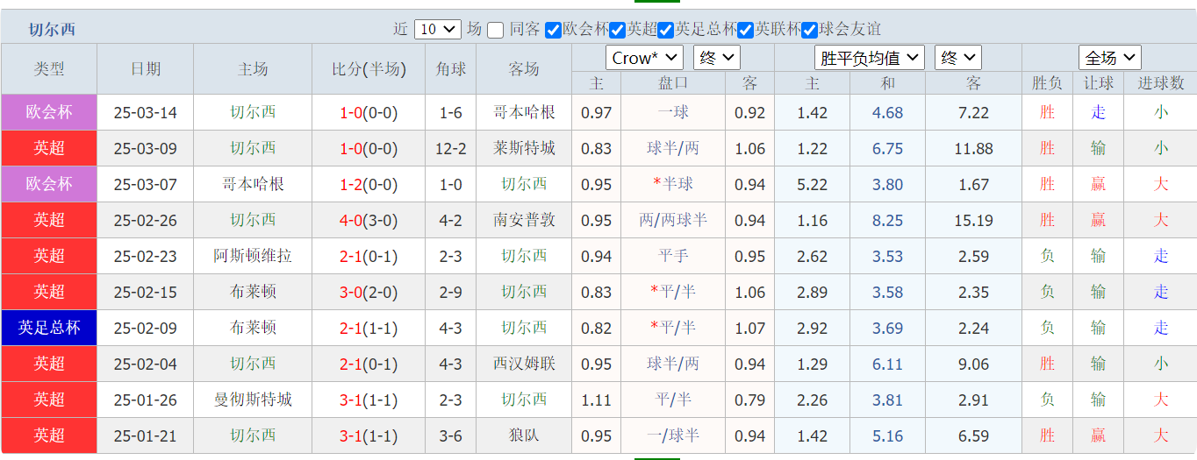Click the 南安普敦 team link
The image size is (1197, 460).
tap(524, 220)
